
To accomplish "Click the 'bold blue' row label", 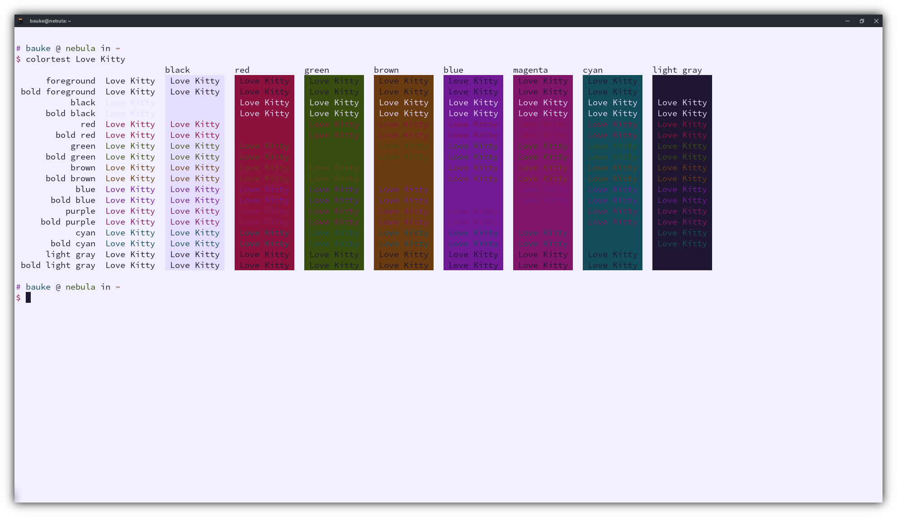I will click(73, 200).
